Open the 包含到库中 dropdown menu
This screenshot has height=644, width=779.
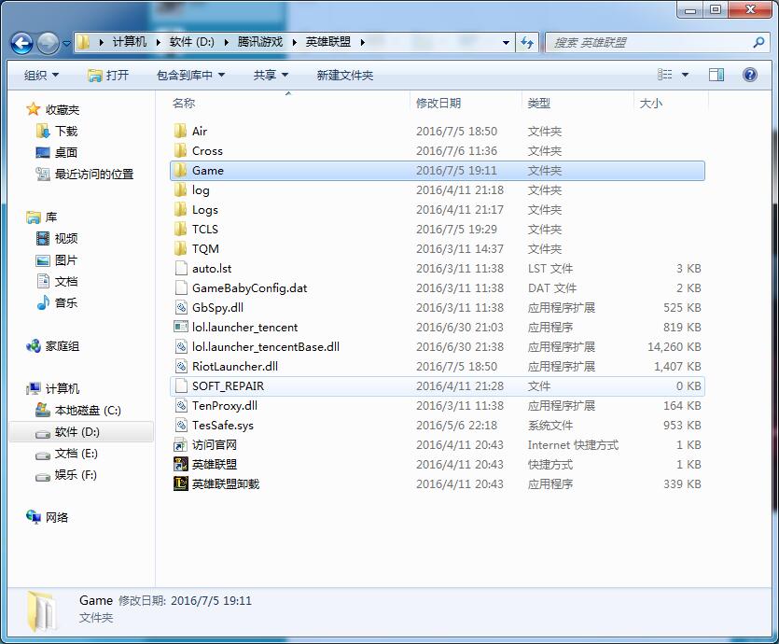[x=190, y=75]
